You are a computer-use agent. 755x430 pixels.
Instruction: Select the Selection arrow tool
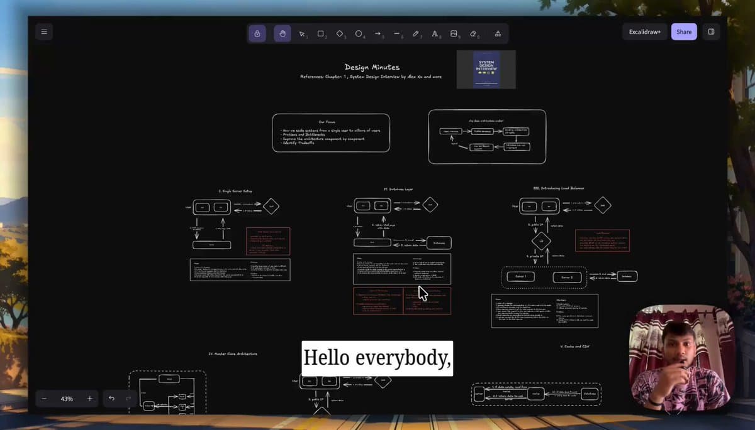point(302,33)
